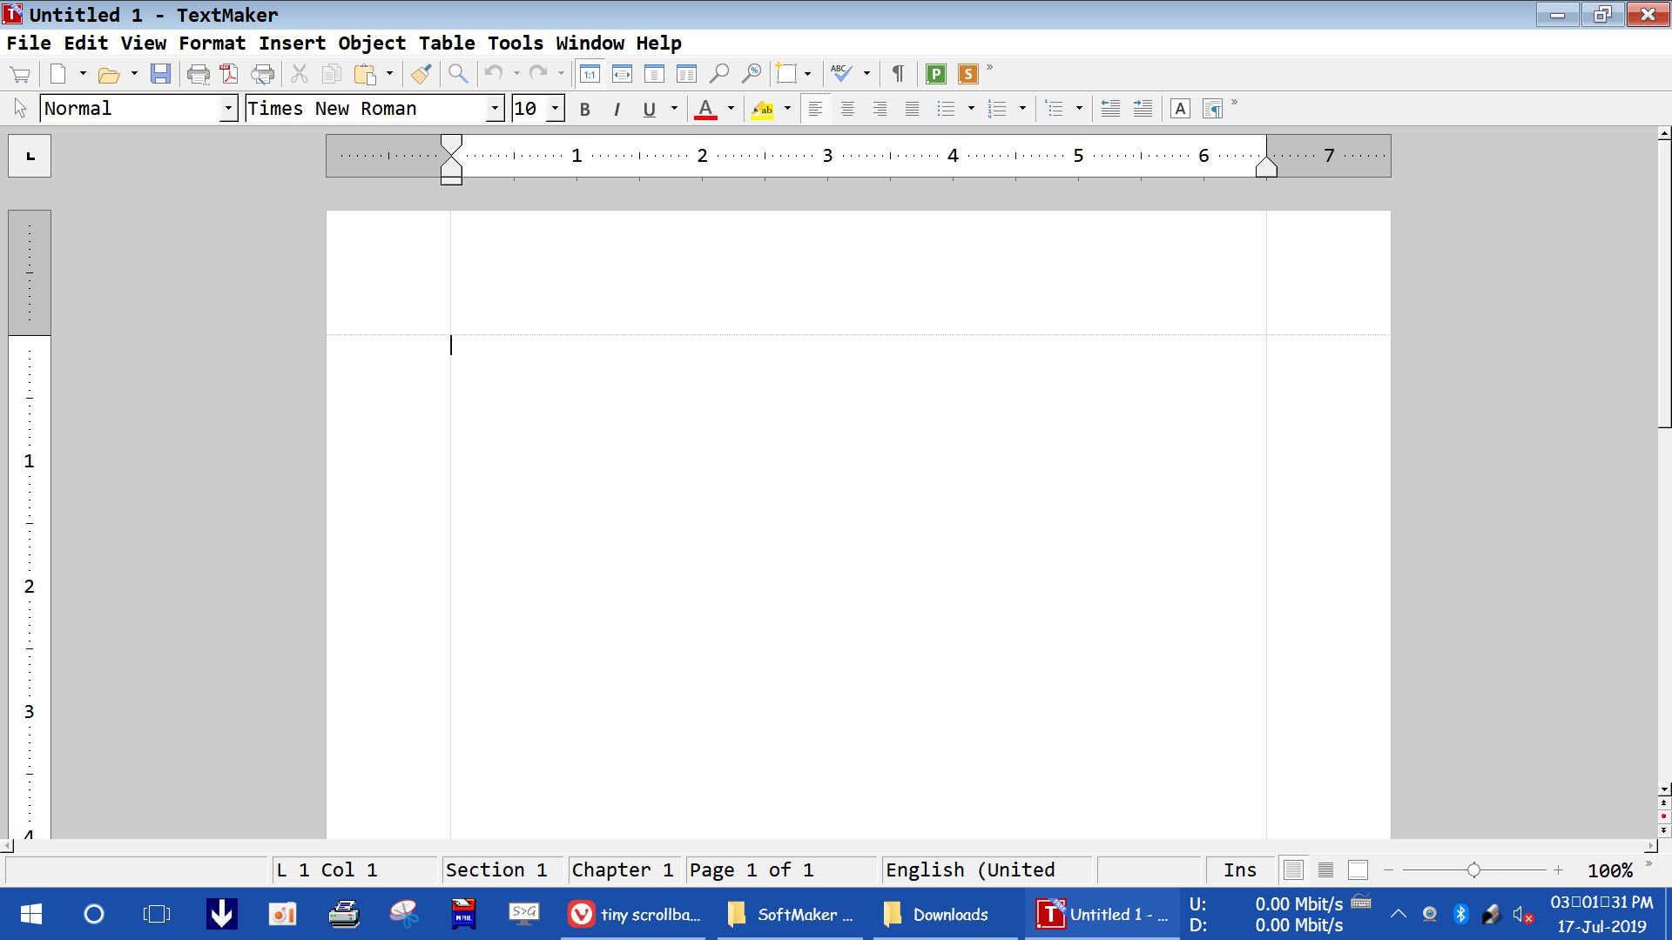Toggle display of paragraph marks
This screenshot has height=940, width=1672.
tap(898, 74)
